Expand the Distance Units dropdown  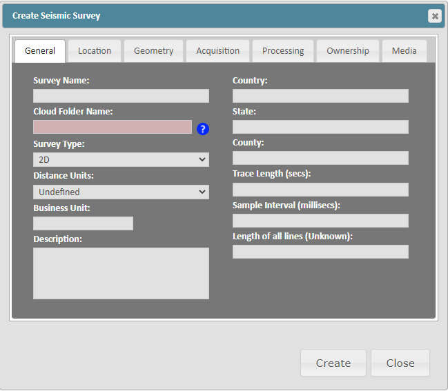[121, 192]
